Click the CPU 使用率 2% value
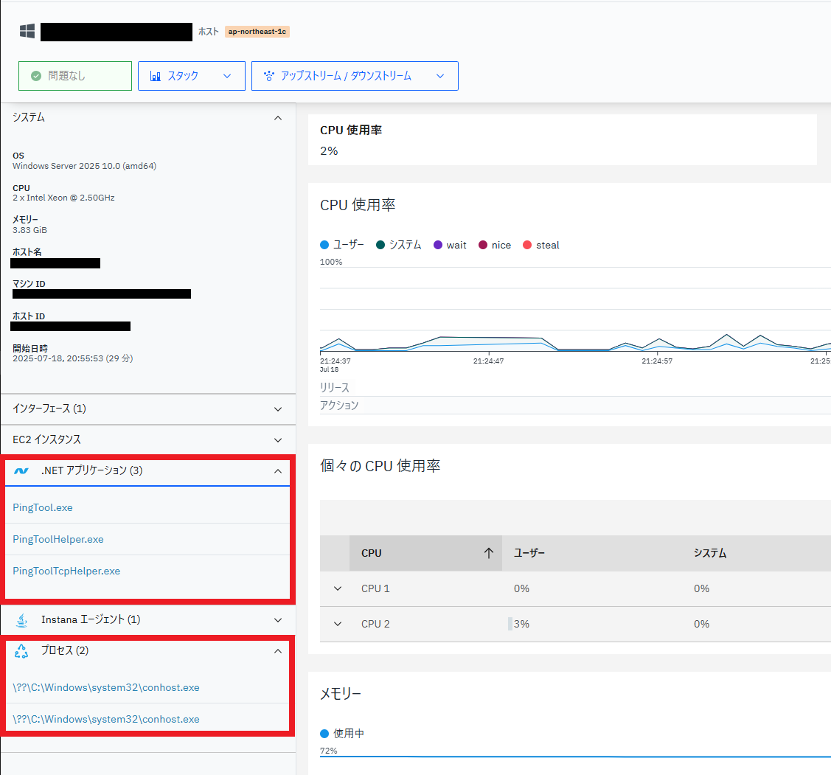831x775 pixels. (329, 151)
